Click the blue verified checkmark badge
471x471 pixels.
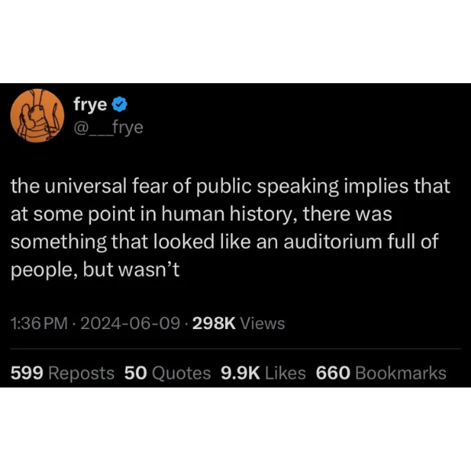(119, 104)
